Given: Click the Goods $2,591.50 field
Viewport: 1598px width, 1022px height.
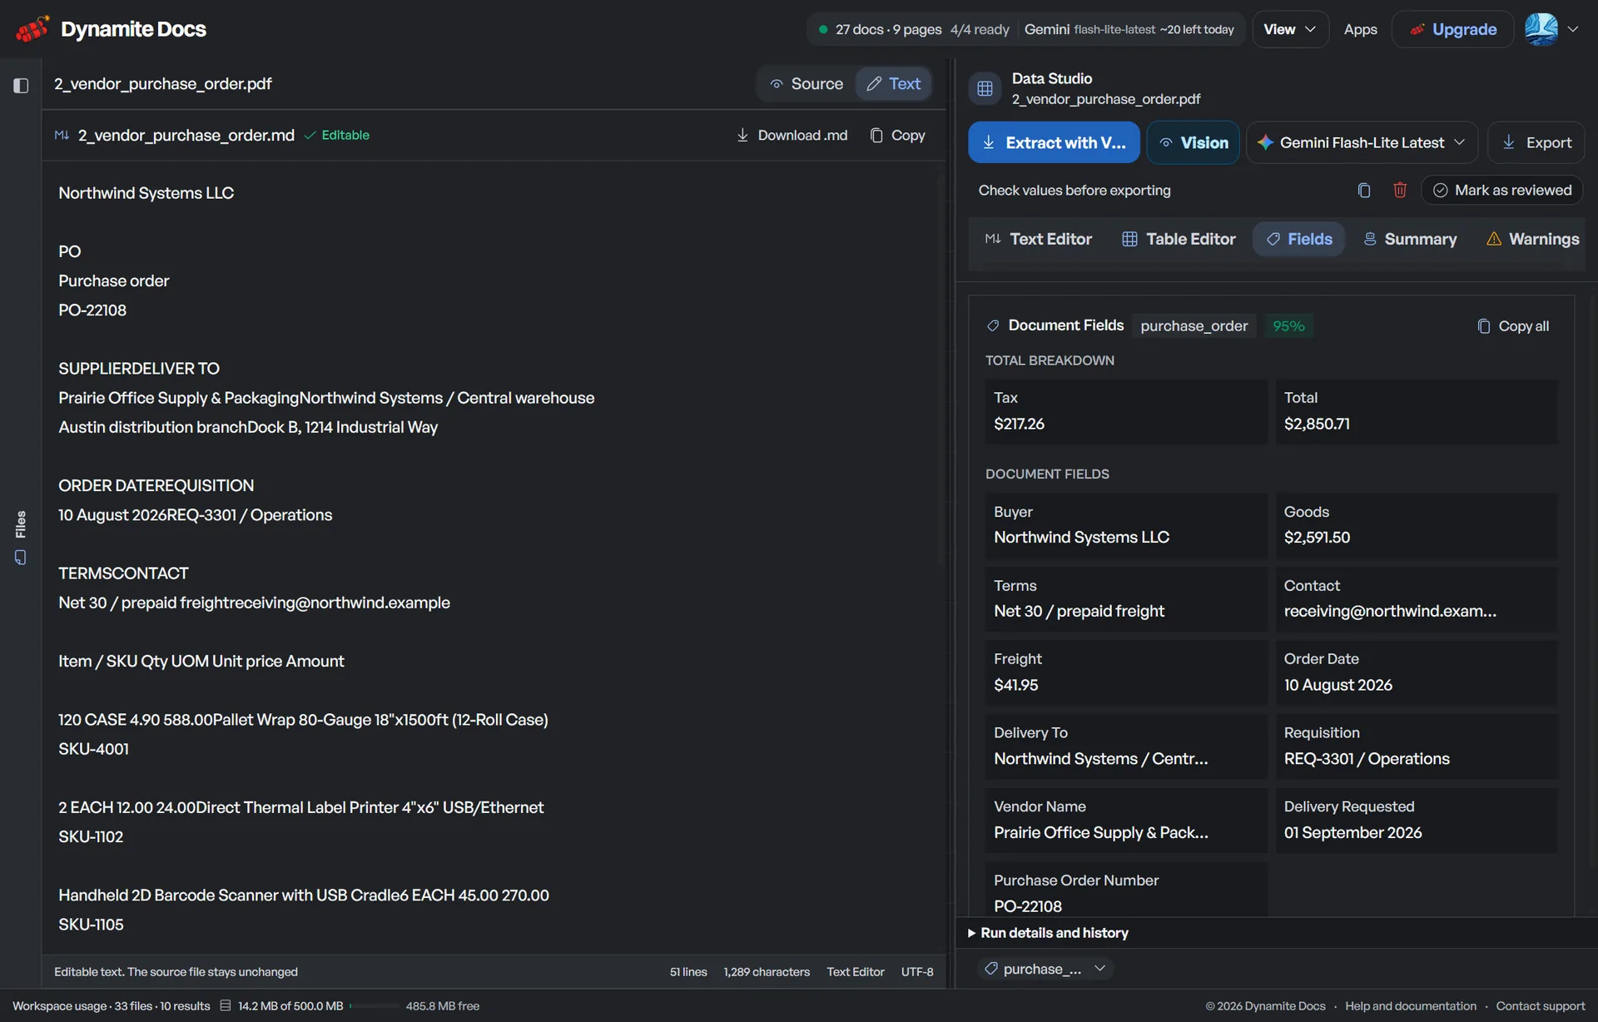Looking at the screenshot, I should pos(1417,525).
